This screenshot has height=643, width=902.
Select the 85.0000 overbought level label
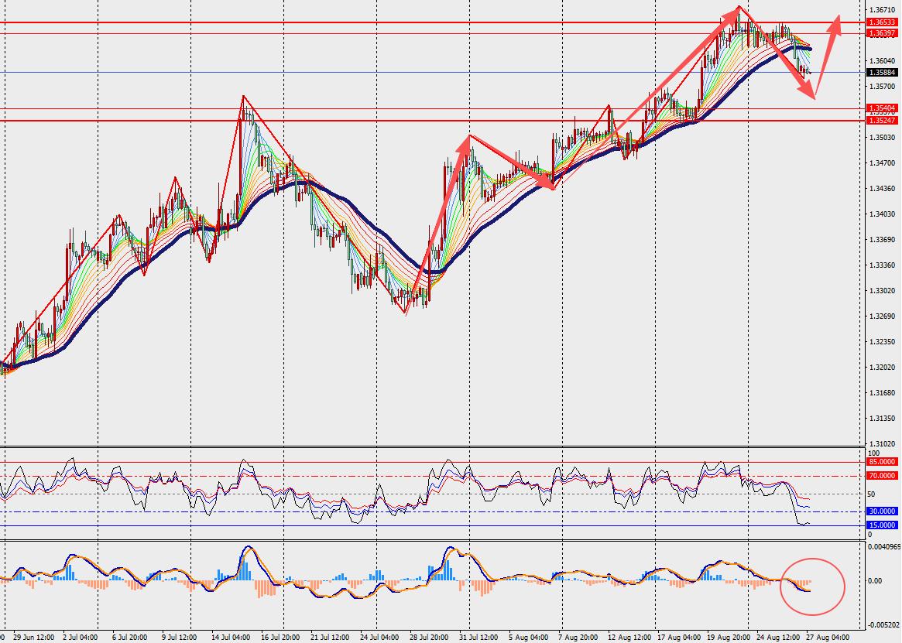pyautogui.click(x=882, y=462)
